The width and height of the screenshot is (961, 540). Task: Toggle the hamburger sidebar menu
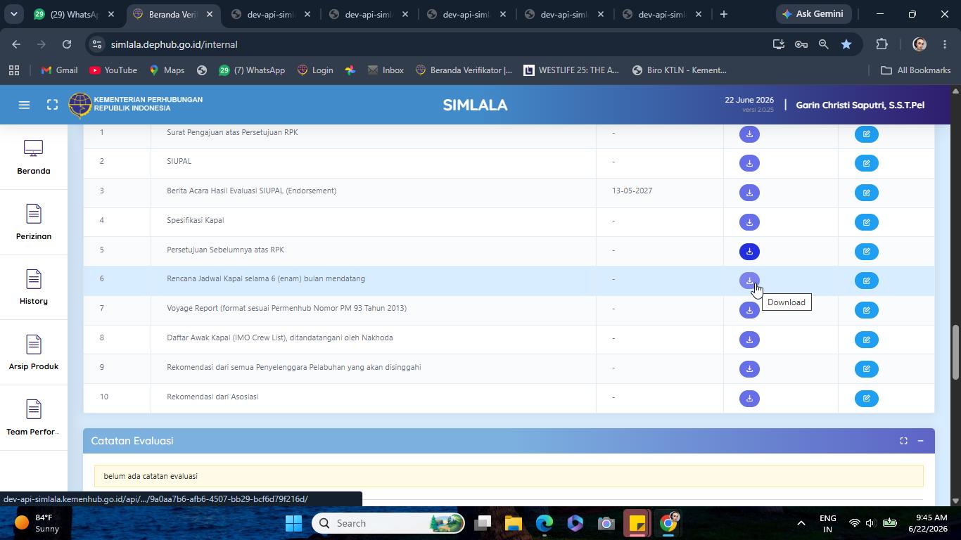[x=24, y=105]
